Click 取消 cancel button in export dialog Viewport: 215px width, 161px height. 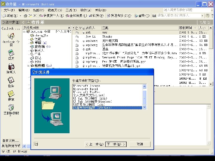(x=140, y=144)
